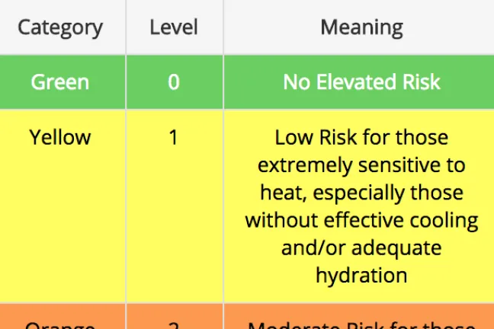Screen dimensions: 494x329
Task: Select the Orange category cell
Action: click(60, 323)
